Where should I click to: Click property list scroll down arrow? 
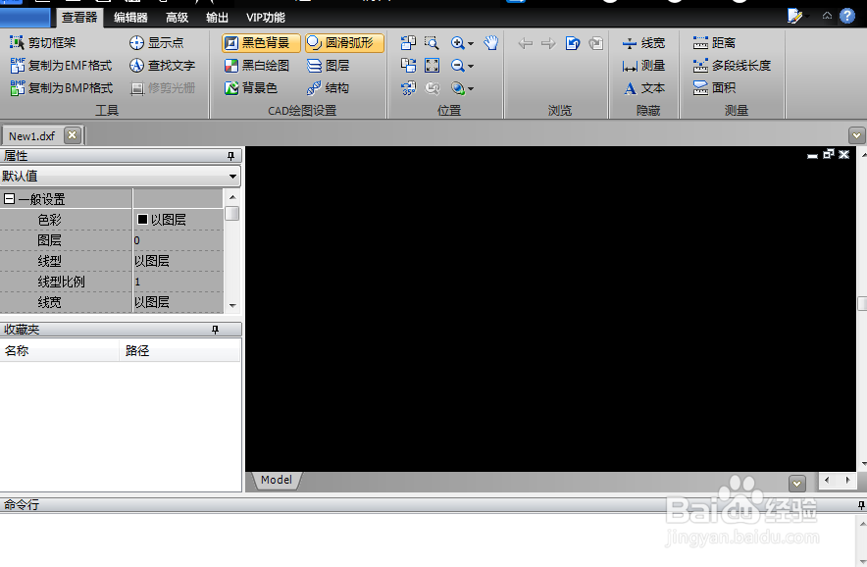232,305
